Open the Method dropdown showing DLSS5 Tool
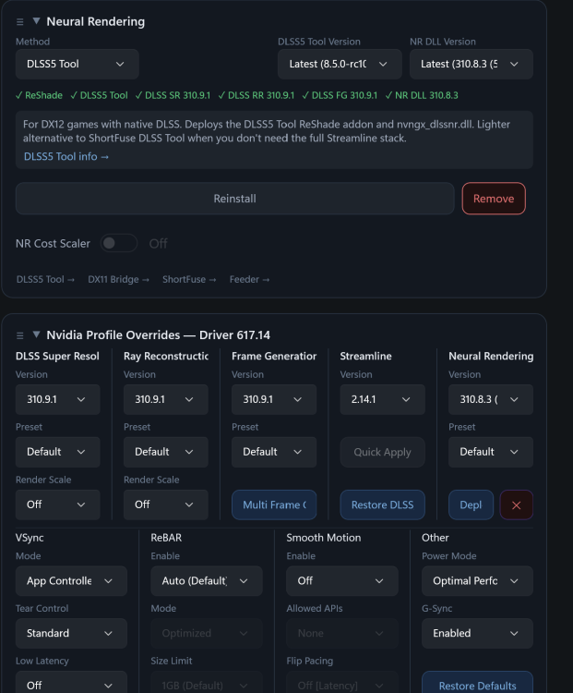The image size is (573, 693). click(x=78, y=64)
